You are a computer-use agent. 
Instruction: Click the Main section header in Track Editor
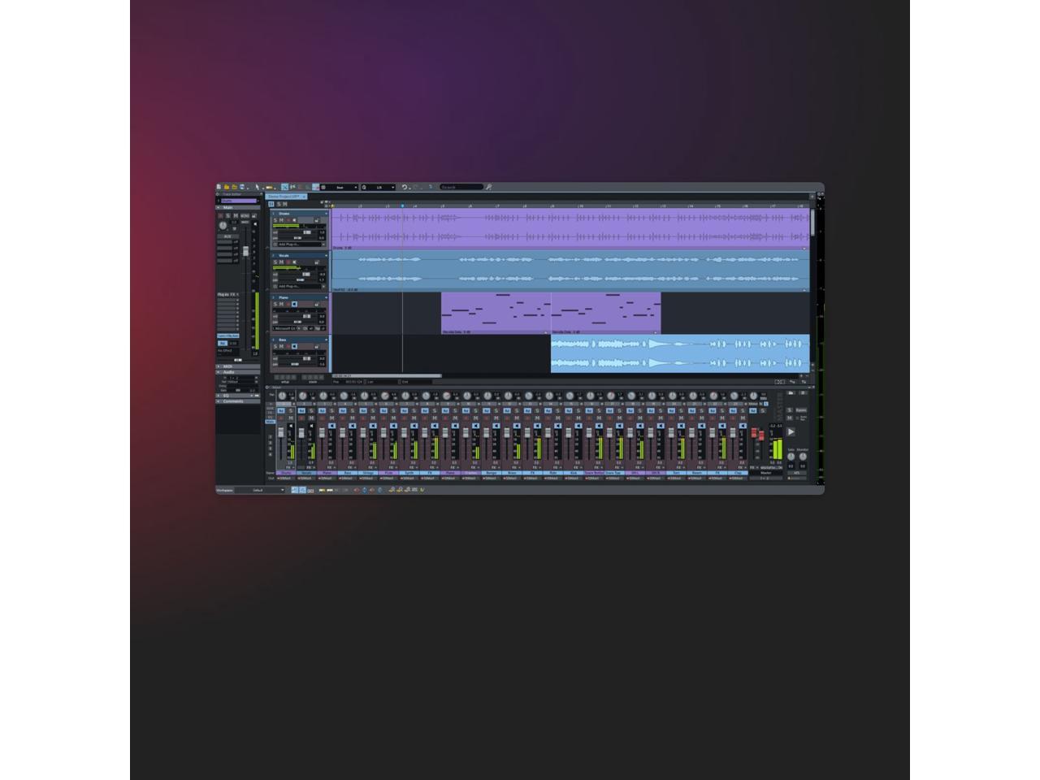228,207
